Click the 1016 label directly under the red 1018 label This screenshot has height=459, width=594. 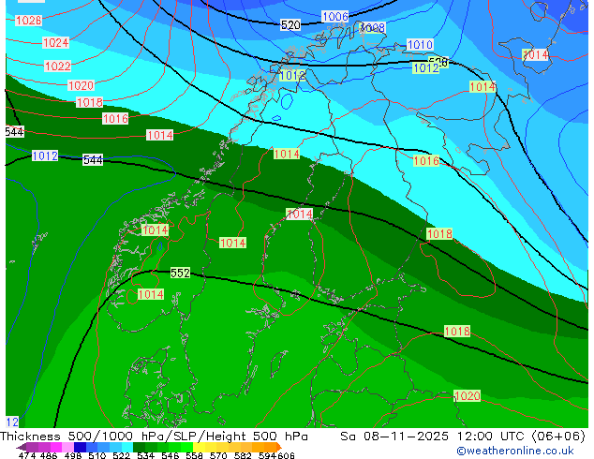115,119
